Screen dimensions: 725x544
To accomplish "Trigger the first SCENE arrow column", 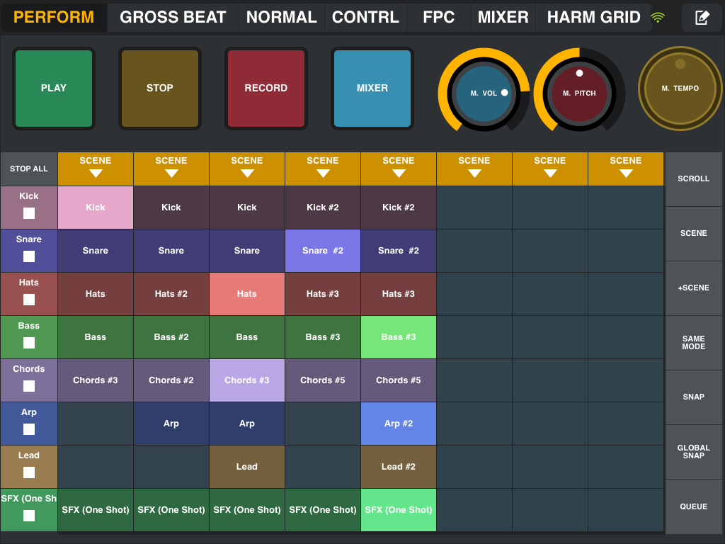I will (96, 169).
